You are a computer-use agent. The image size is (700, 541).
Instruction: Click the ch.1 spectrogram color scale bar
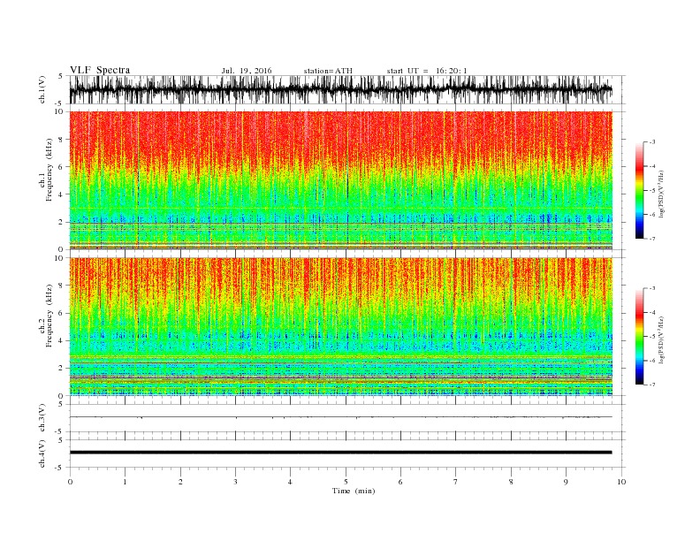click(639, 191)
